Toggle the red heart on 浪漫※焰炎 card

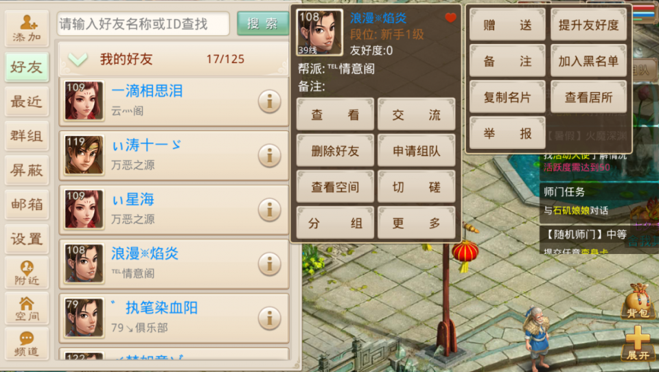(450, 17)
